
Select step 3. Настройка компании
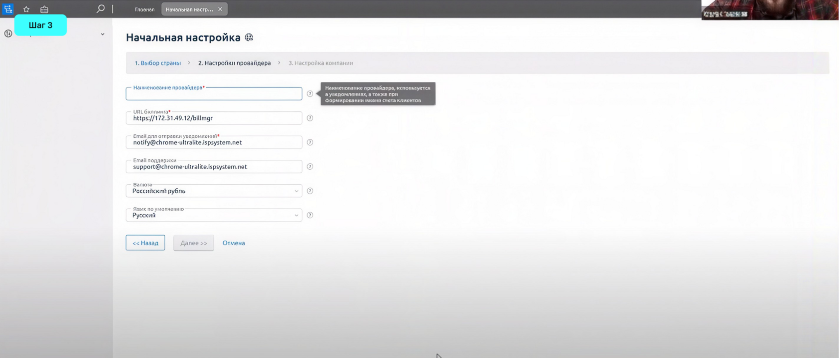[321, 63]
